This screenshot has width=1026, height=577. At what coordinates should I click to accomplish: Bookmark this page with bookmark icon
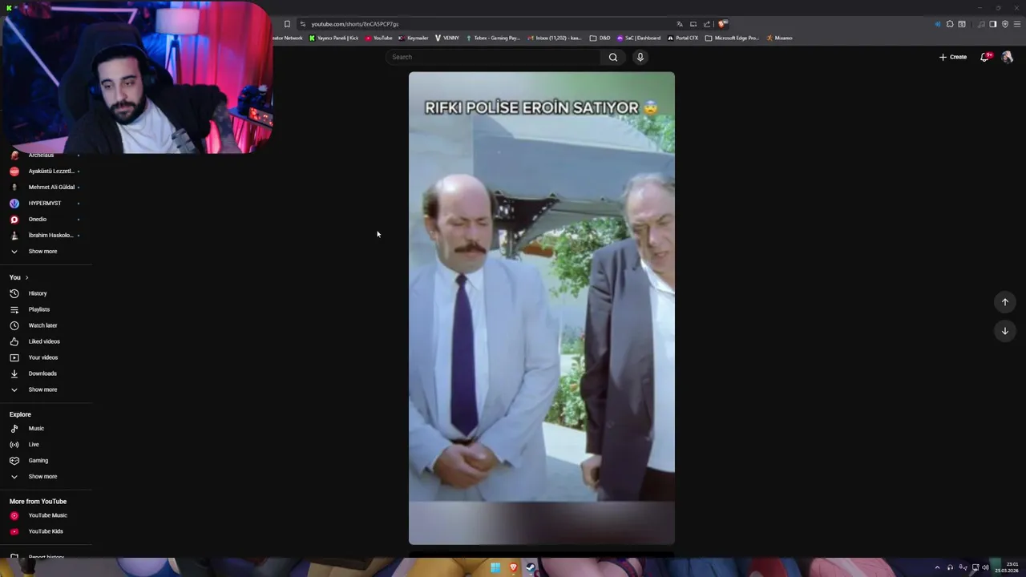pos(287,24)
